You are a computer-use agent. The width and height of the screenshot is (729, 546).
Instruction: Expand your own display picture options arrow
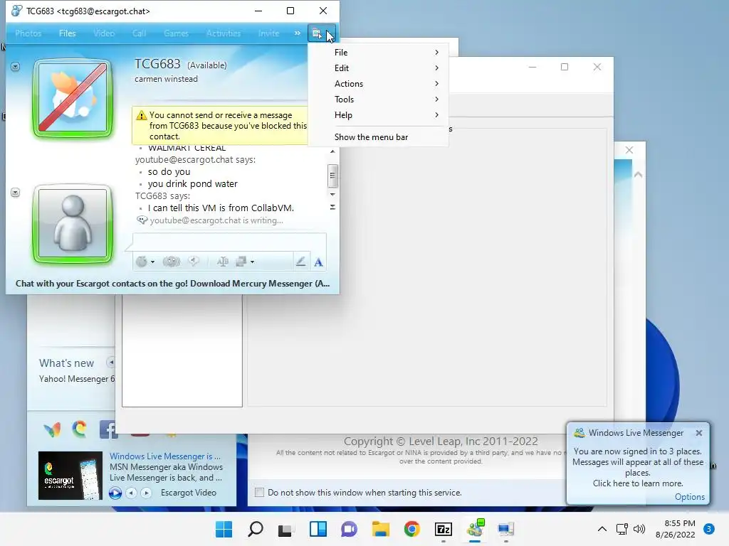16,193
